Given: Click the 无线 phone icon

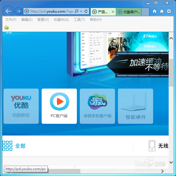Looking at the screenshot, I should [x=152, y=146].
